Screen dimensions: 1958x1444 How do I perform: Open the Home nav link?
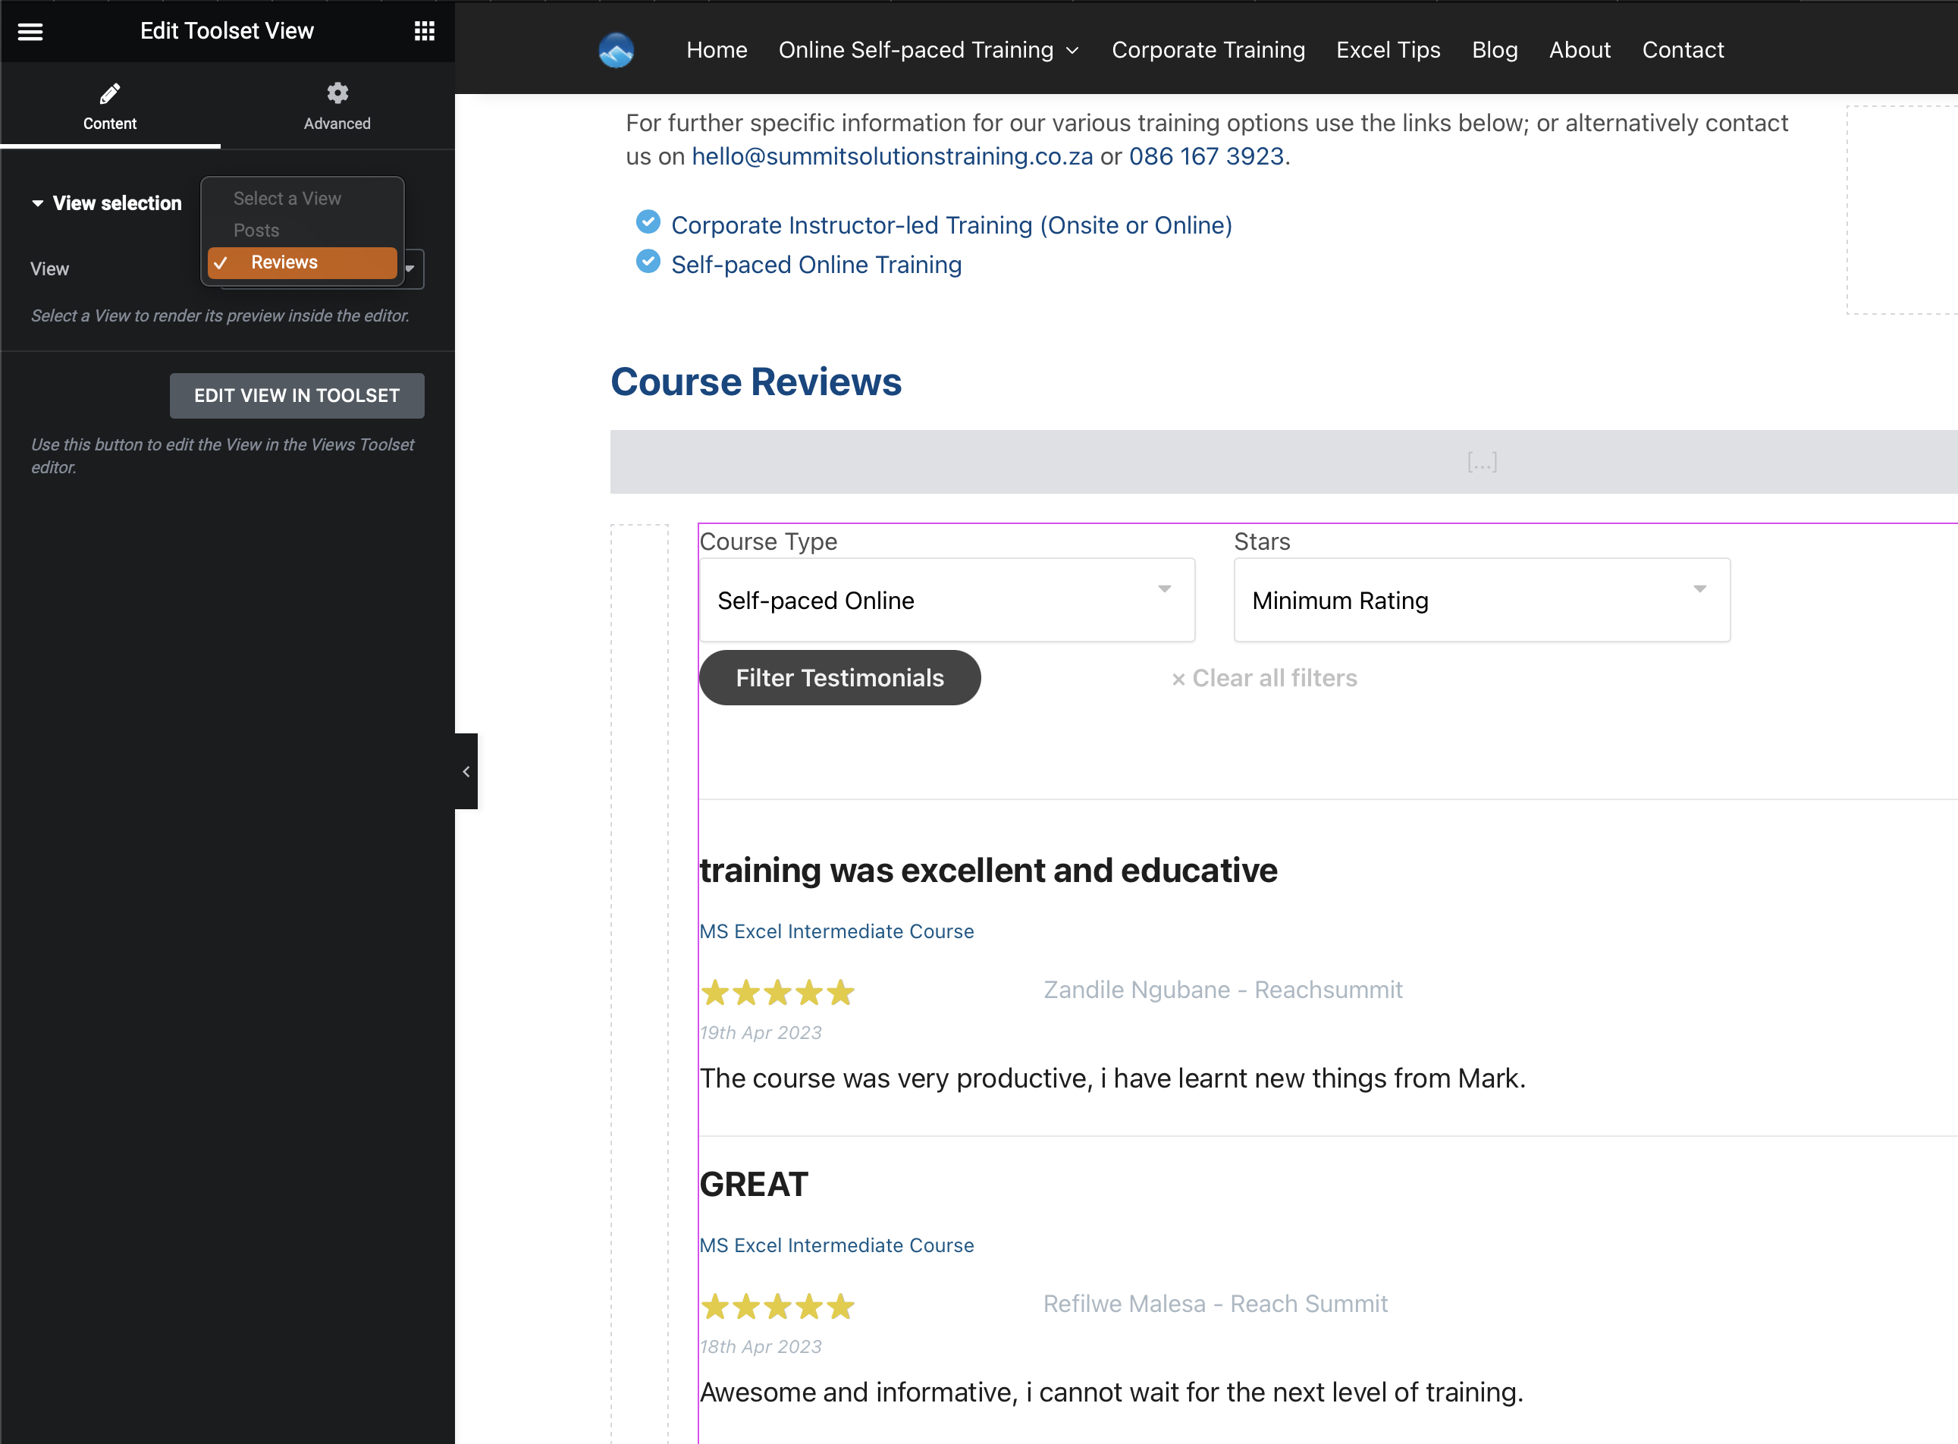point(717,50)
